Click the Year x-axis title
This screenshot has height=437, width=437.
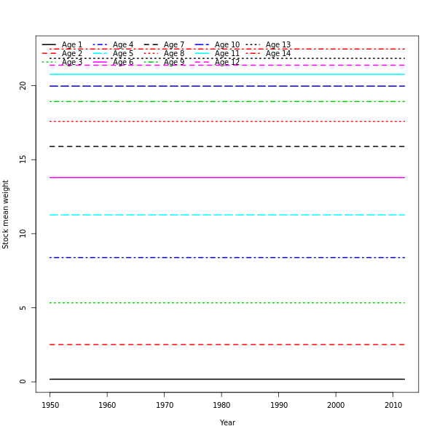click(227, 422)
